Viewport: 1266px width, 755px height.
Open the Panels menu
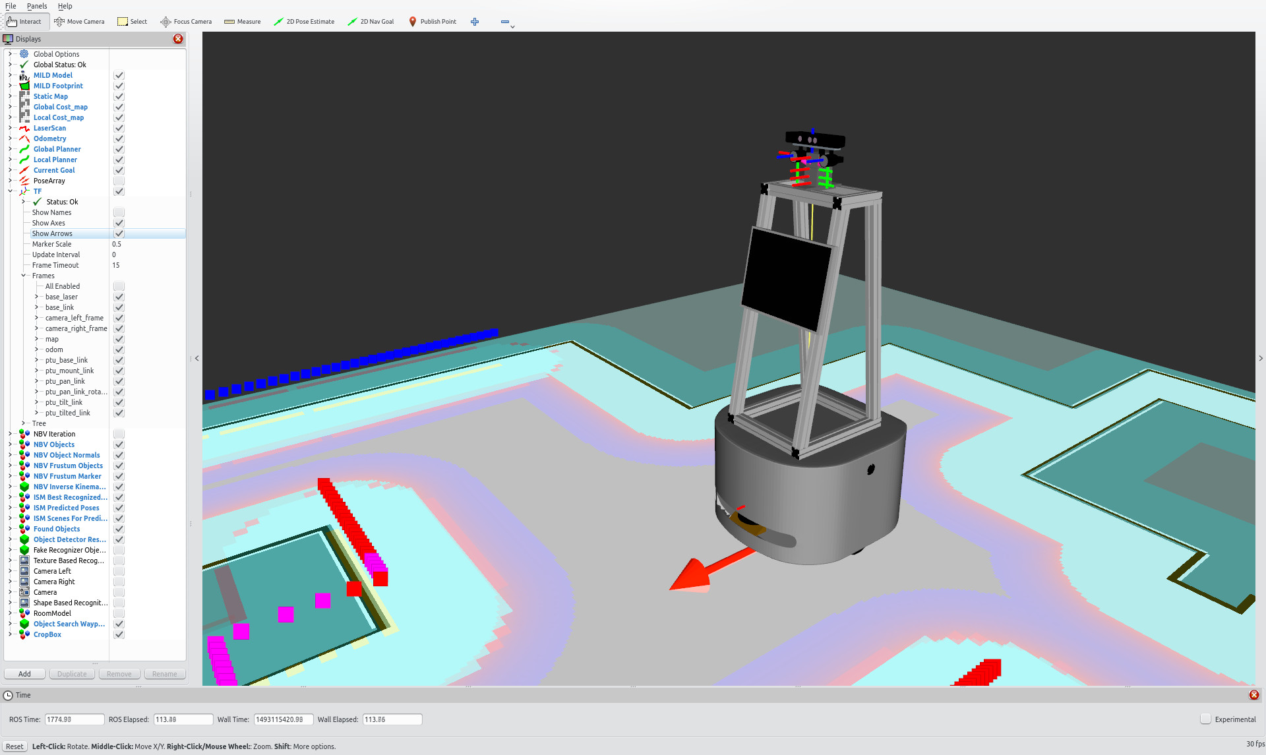[x=37, y=6]
